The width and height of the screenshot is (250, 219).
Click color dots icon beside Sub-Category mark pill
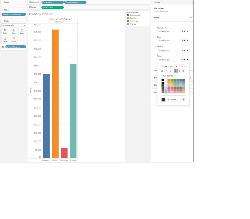3,47
